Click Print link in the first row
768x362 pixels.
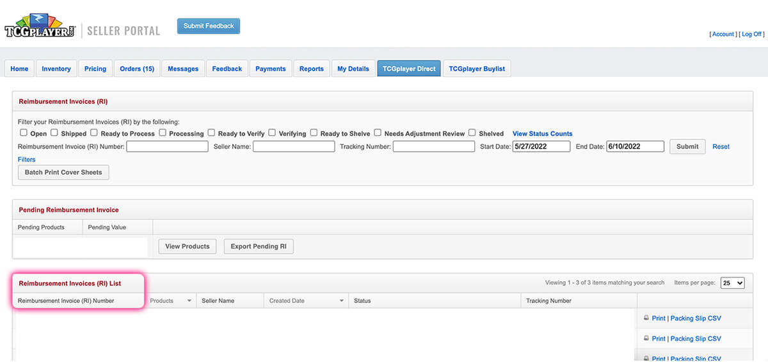click(659, 318)
